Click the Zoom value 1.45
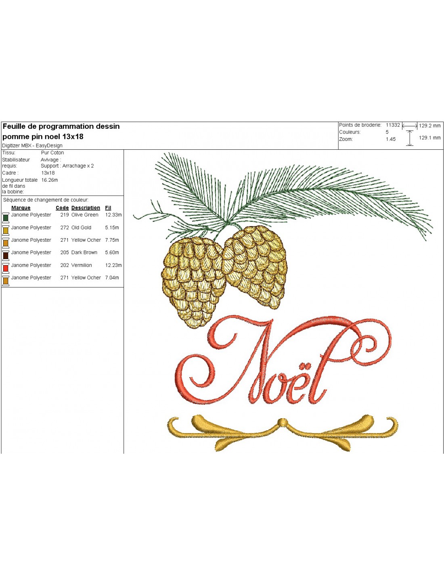 pos(390,139)
